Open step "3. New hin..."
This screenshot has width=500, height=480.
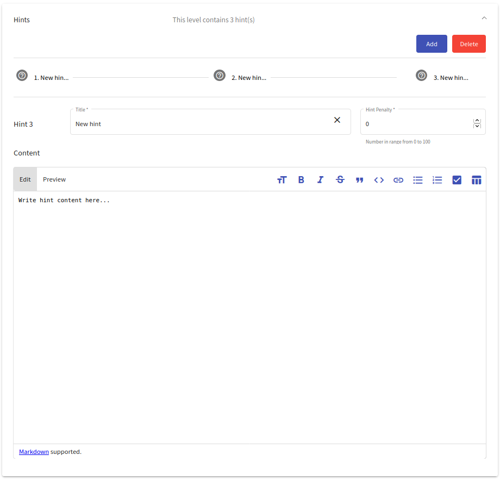pos(451,78)
